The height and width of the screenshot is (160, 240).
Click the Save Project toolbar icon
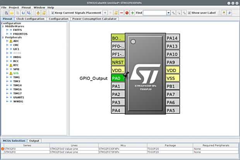(x=23, y=13)
